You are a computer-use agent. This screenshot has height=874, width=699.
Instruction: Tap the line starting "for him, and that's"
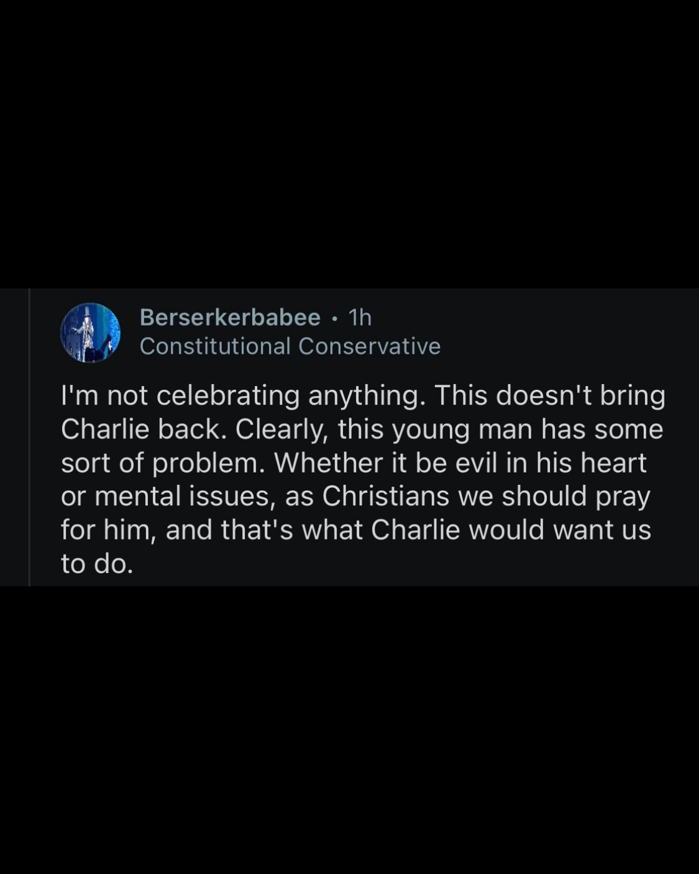pos(356,530)
